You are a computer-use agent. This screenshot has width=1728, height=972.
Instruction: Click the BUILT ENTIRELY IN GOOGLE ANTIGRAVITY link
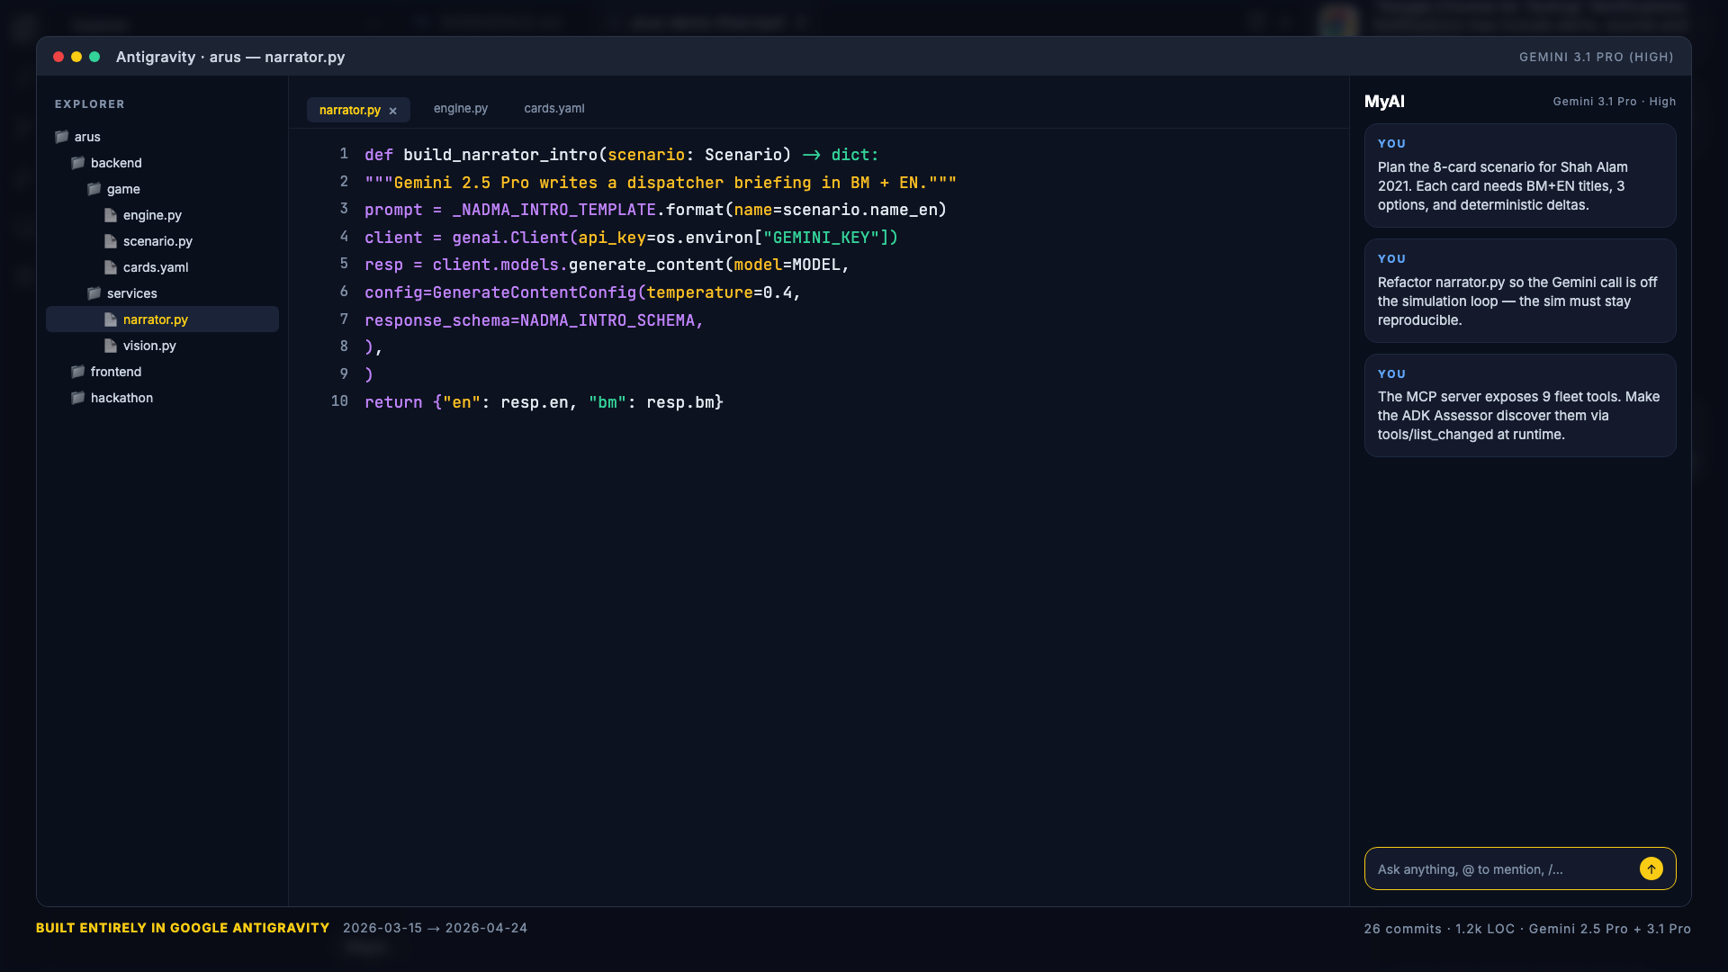point(182,927)
